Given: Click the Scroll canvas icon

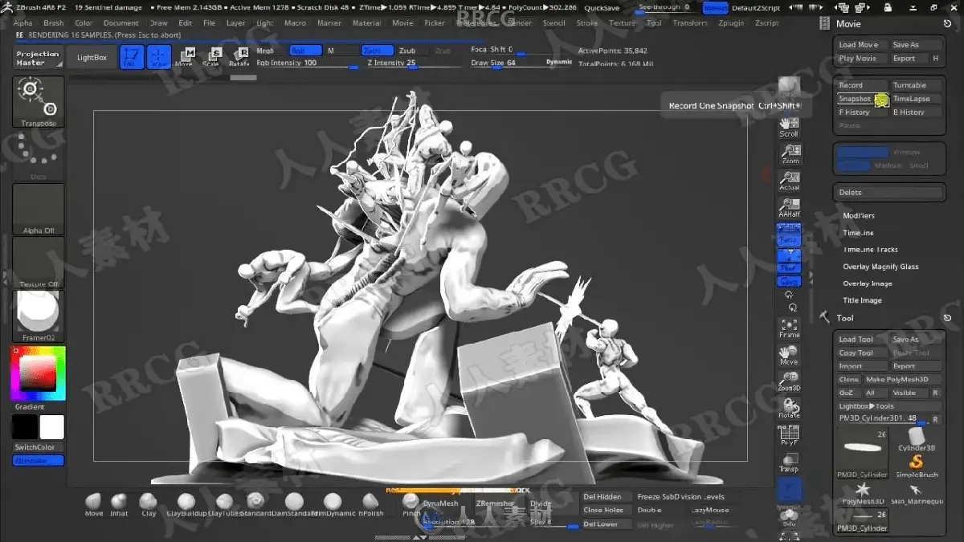Looking at the screenshot, I should coord(789,125).
